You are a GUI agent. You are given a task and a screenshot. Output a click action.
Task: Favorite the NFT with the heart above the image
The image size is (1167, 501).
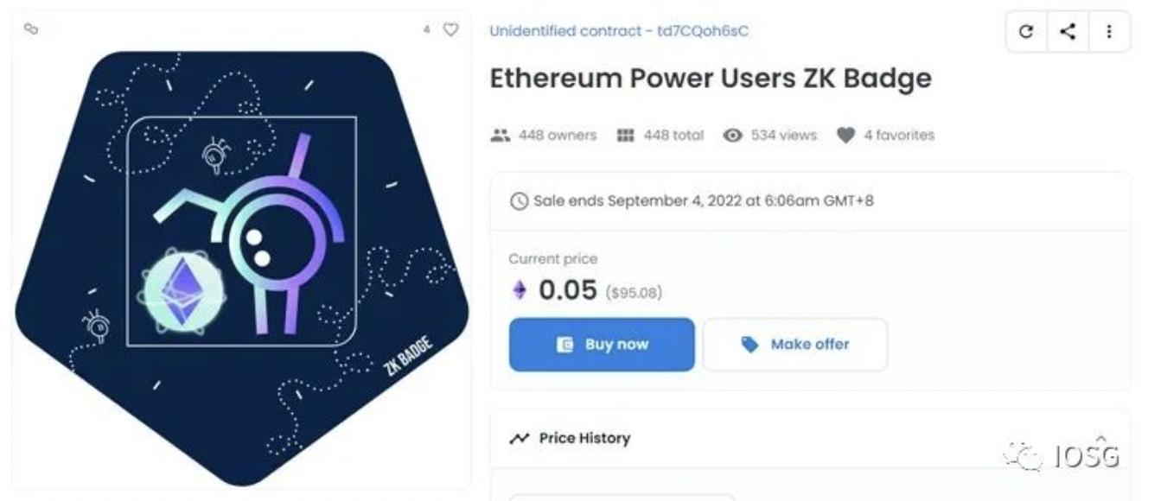click(450, 29)
